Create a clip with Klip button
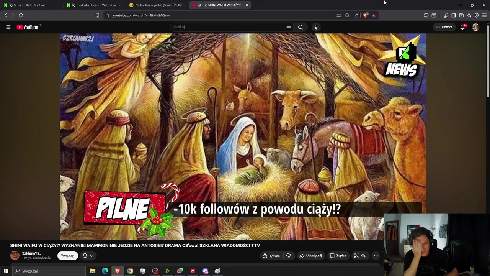The width and height of the screenshot is (490, 276). point(360,256)
